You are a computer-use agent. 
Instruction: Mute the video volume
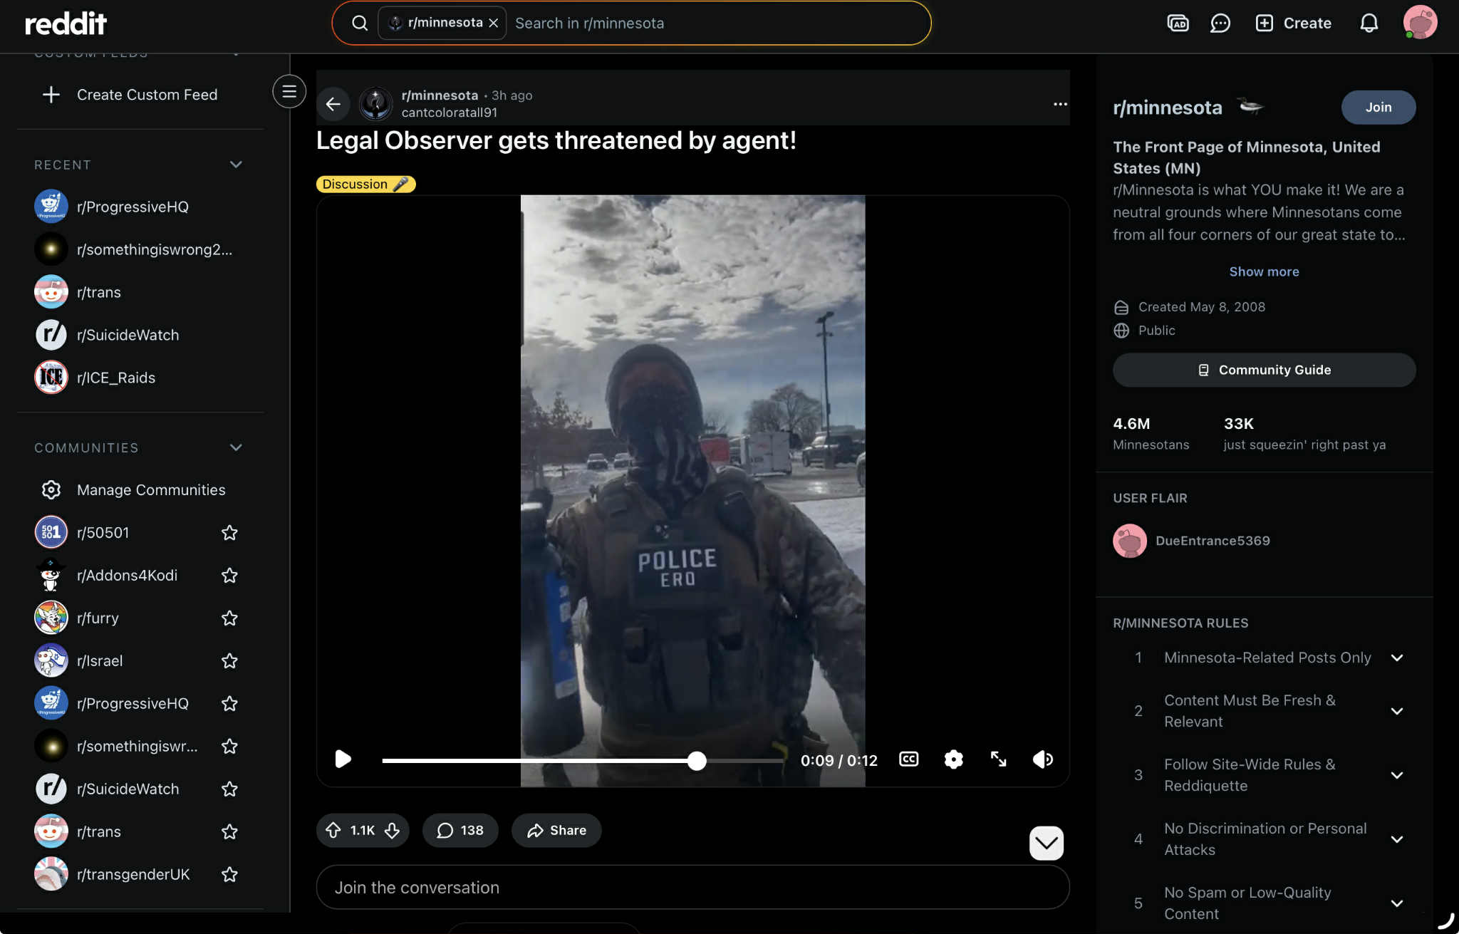point(1042,759)
